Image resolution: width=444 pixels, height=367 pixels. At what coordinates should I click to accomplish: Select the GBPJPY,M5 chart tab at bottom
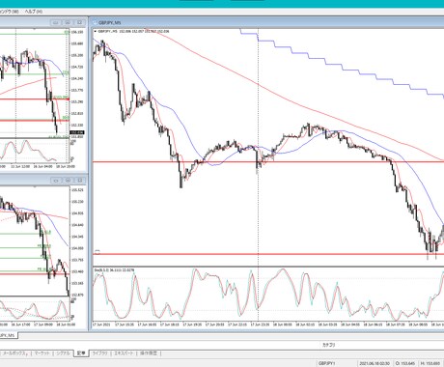(8, 335)
